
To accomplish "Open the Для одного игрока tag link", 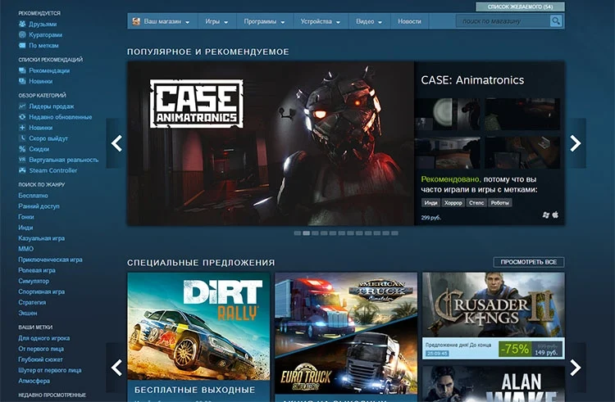I will pyautogui.click(x=44, y=338).
